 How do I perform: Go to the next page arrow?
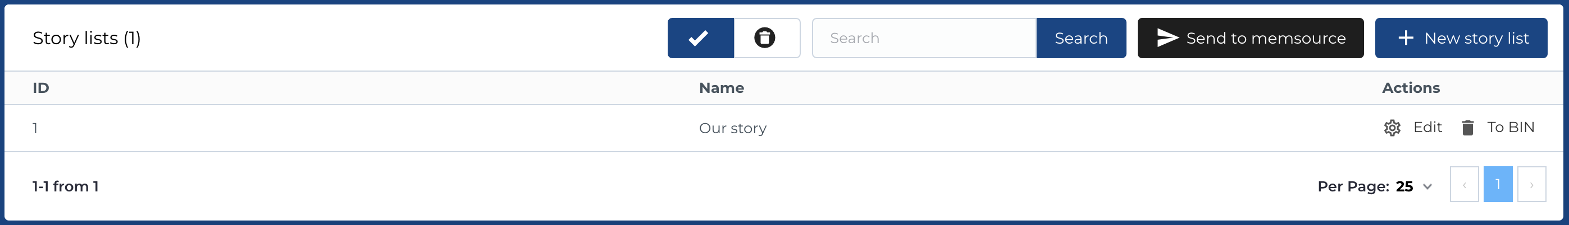pos(1531,184)
